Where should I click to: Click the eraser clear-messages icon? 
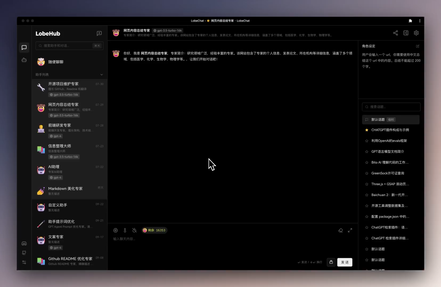pos(341,230)
